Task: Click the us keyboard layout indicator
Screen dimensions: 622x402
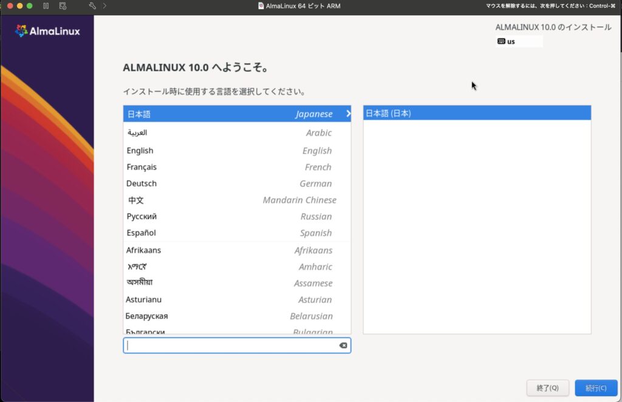Action: tap(519, 42)
